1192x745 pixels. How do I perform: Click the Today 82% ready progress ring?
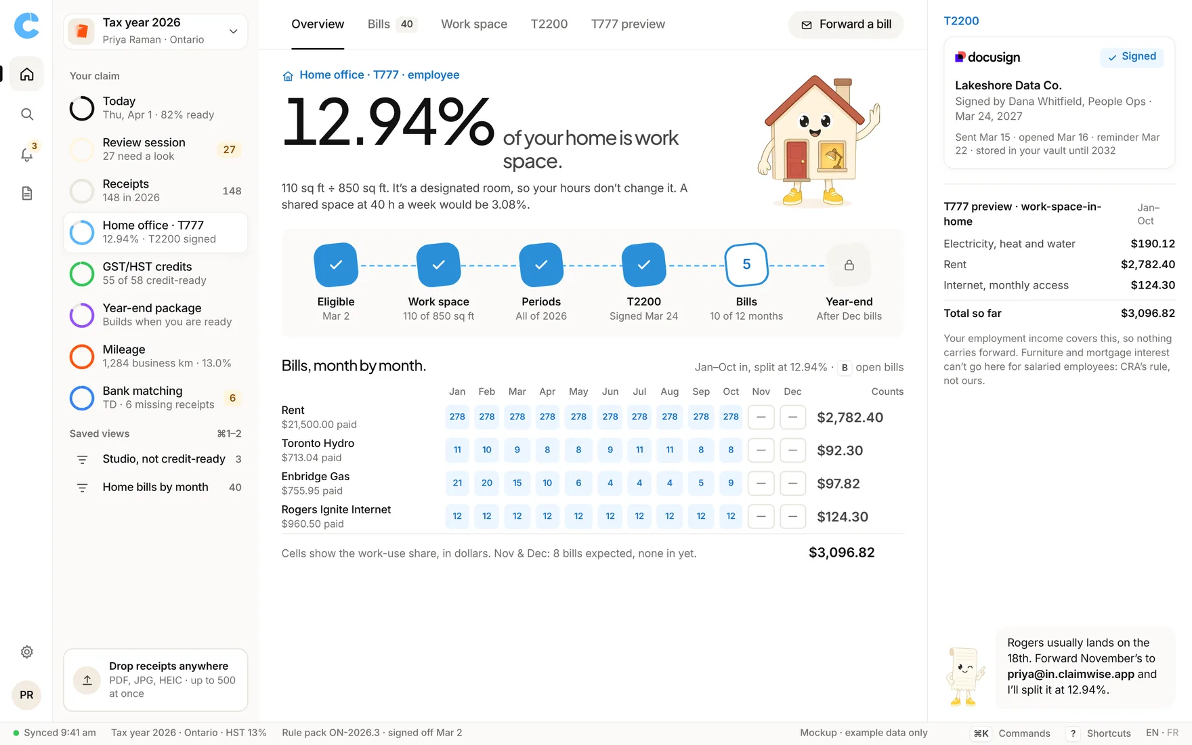[x=82, y=108]
